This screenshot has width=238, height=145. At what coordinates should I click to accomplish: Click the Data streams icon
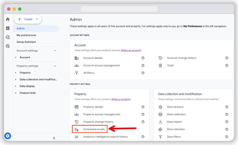(160, 107)
